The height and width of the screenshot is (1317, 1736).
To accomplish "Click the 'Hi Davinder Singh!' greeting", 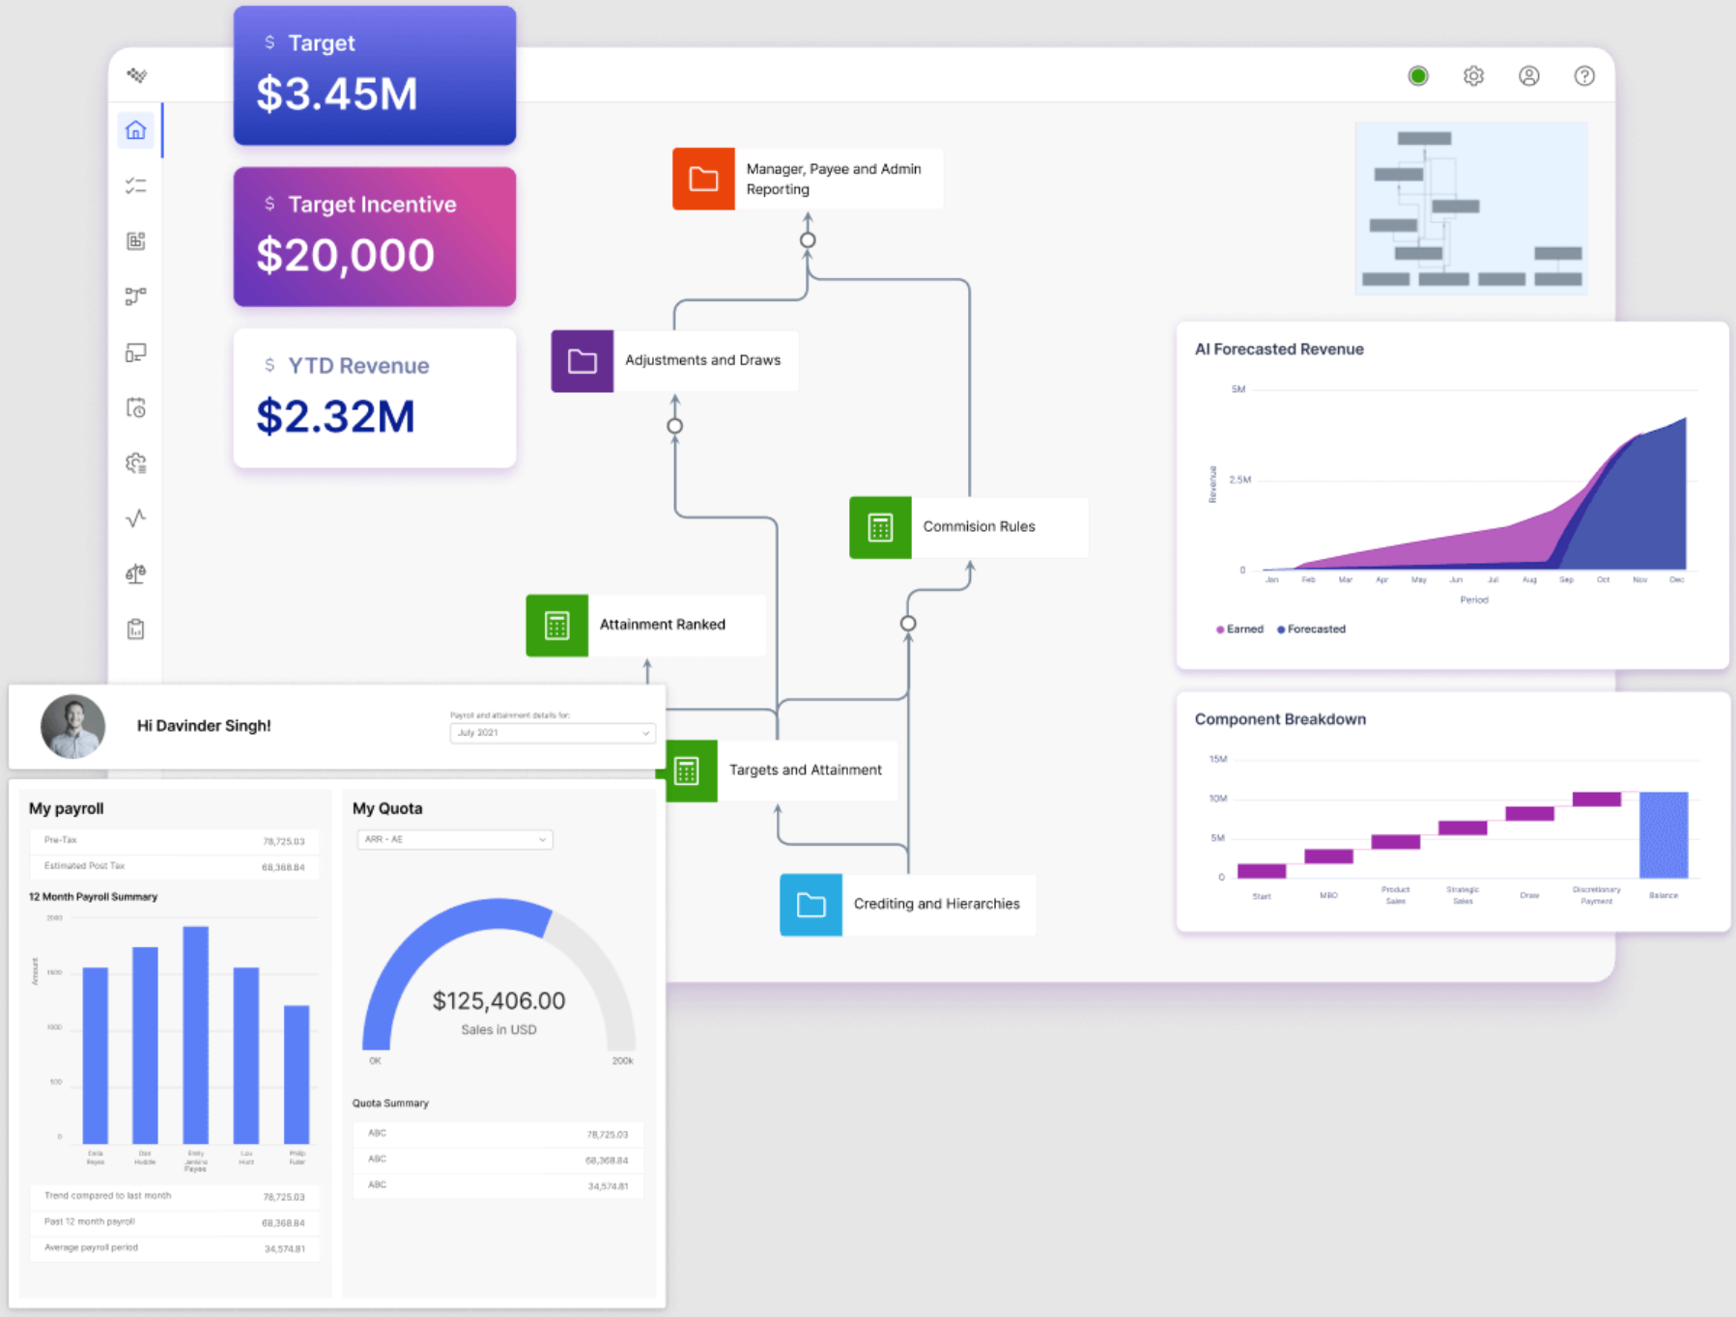I will (204, 726).
